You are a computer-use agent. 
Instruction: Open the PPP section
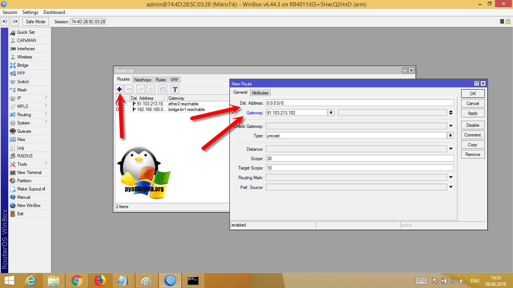[30, 73]
